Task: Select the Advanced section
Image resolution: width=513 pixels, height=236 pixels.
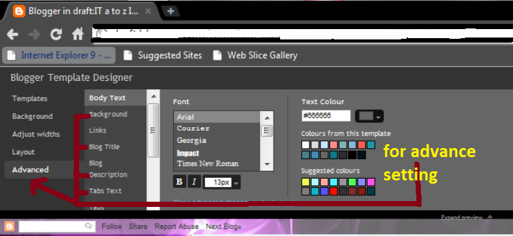Action: tap(30, 169)
